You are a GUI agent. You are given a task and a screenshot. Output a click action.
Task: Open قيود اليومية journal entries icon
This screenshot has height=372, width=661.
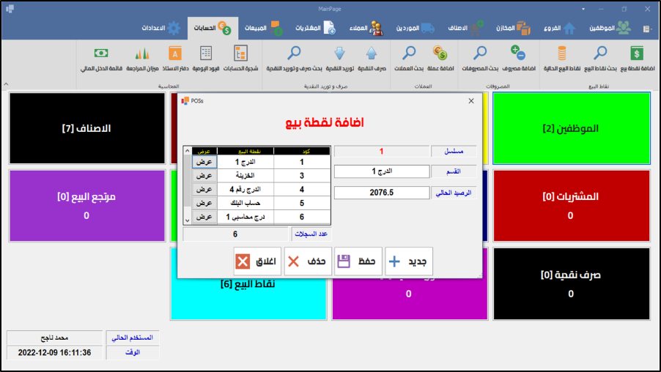[207, 53]
